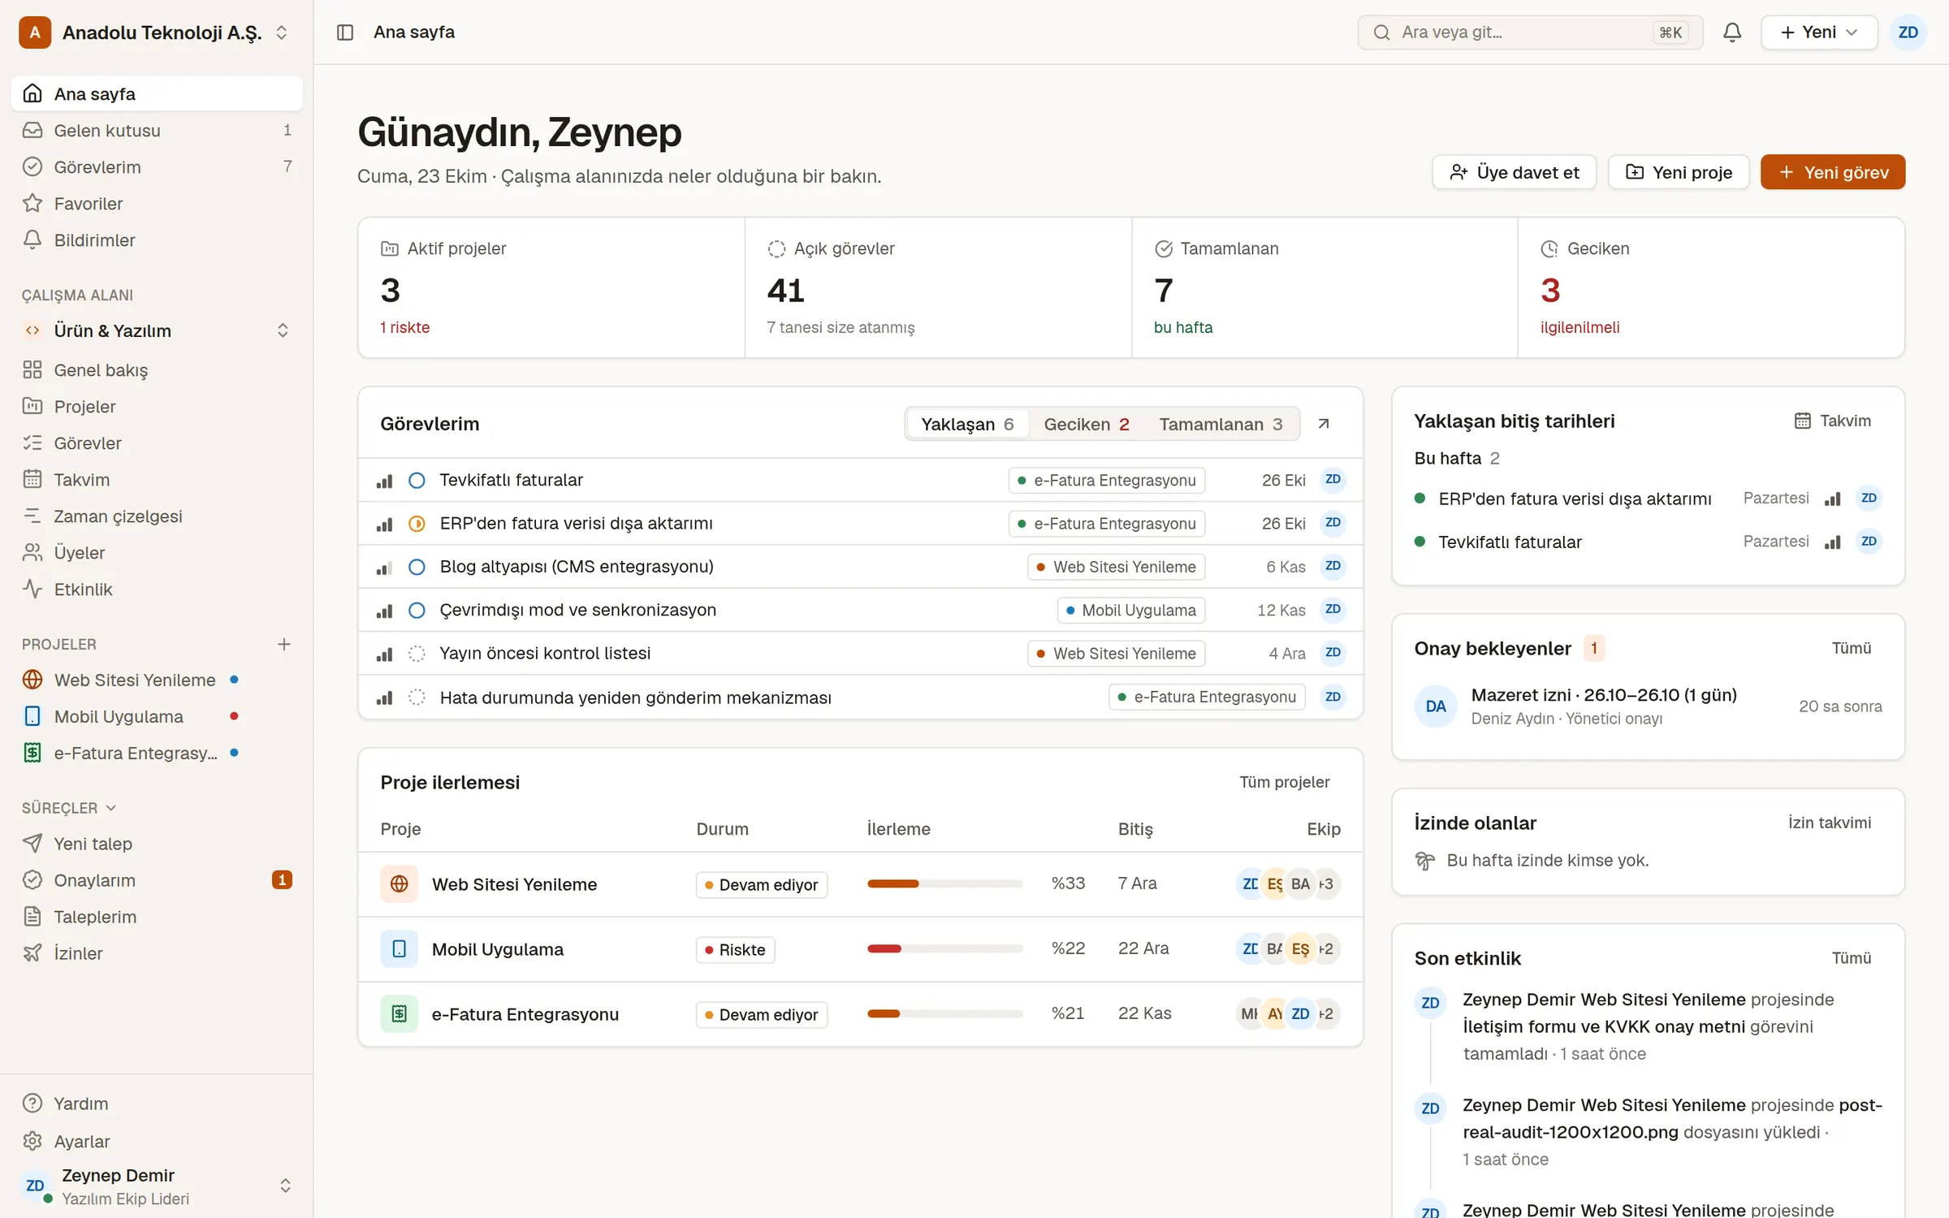Switch to the Tamamlanan 3 tab
The image size is (1949, 1218).
click(1220, 424)
